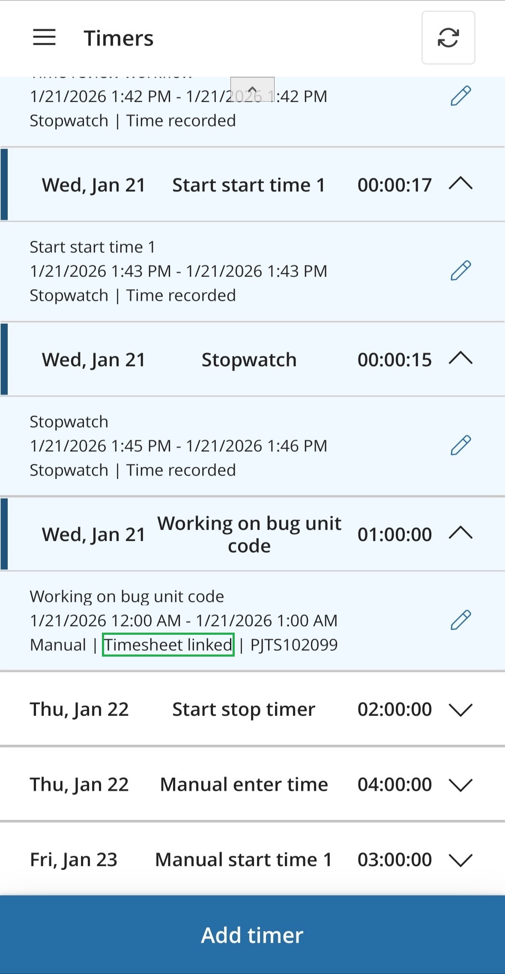Click the Timers page title
The width and height of the screenshot is (505, 974).
coord(118,38)
